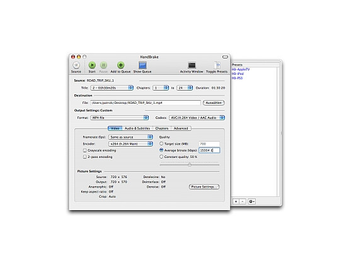Click the Auswählen browse button
Screen dimensions: 351x263
[x=214, y=103]
